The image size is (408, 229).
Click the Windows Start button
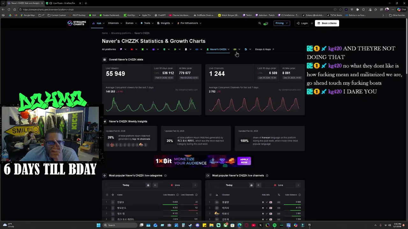point(98,225)
